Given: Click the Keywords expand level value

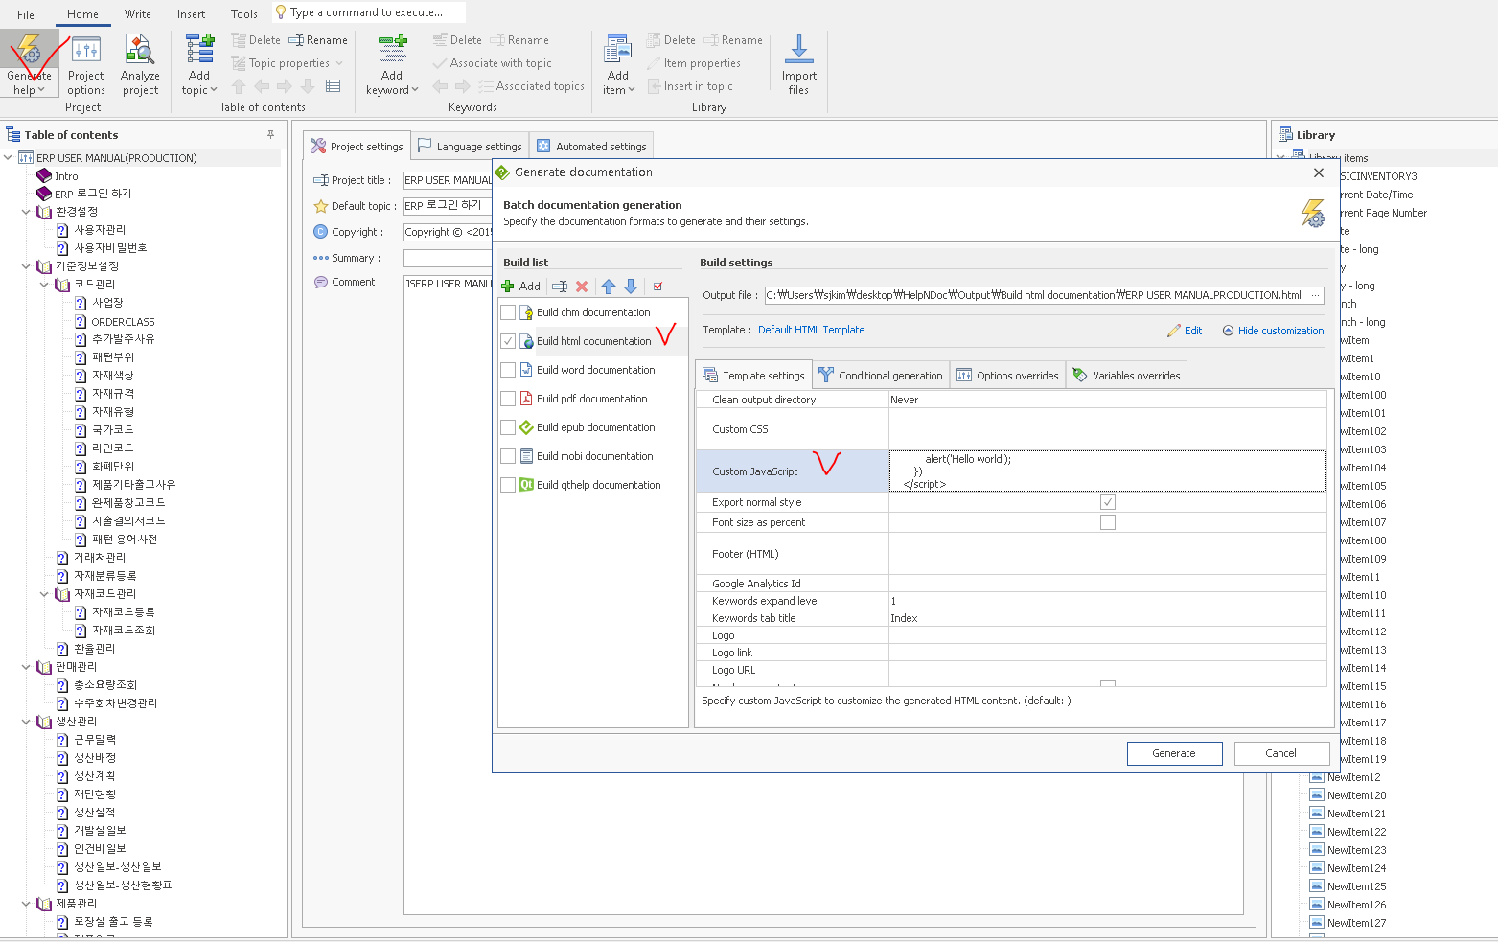Looking at the screenshot, I should click(1107, 601).
